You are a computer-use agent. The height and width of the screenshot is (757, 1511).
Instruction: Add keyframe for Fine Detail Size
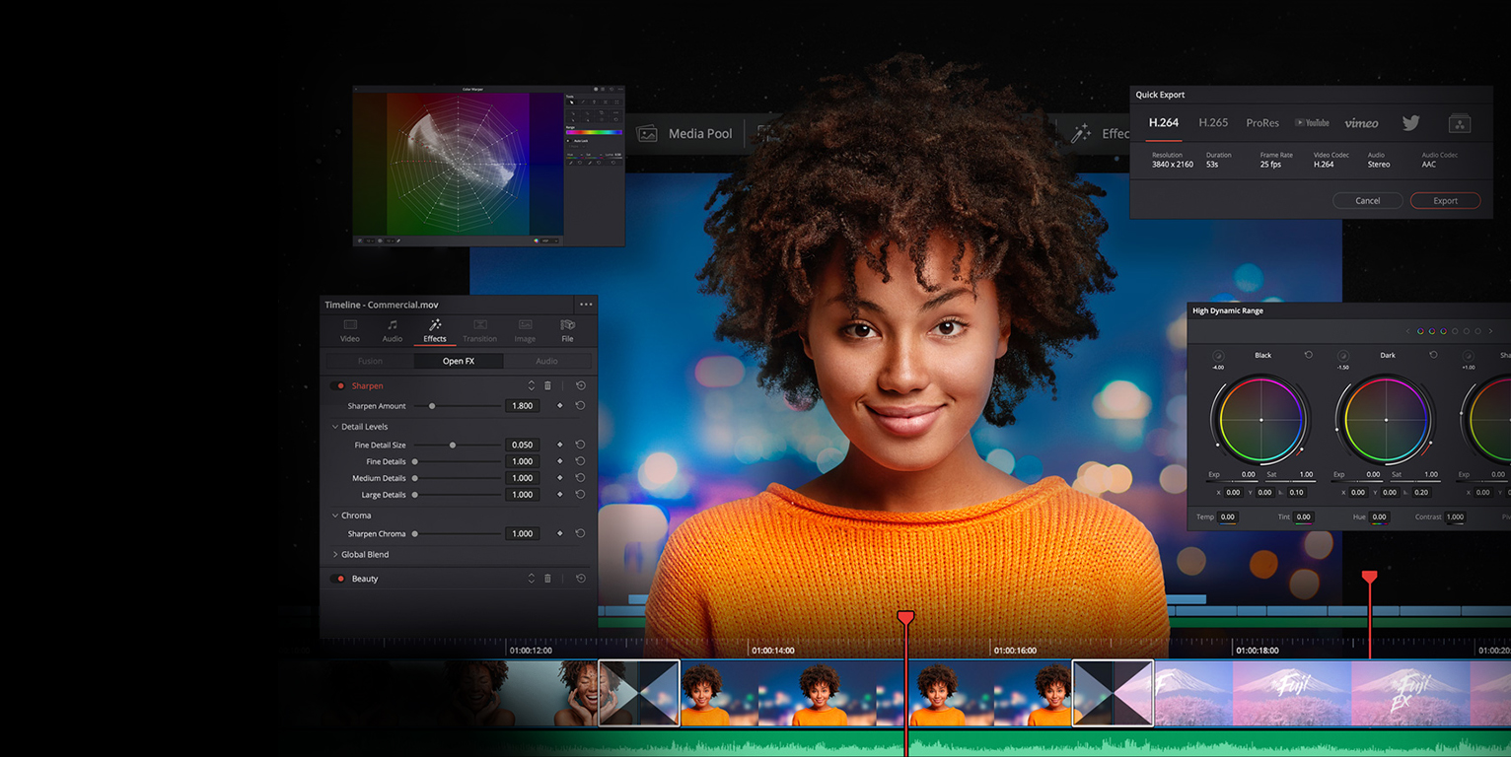[559, 446]
